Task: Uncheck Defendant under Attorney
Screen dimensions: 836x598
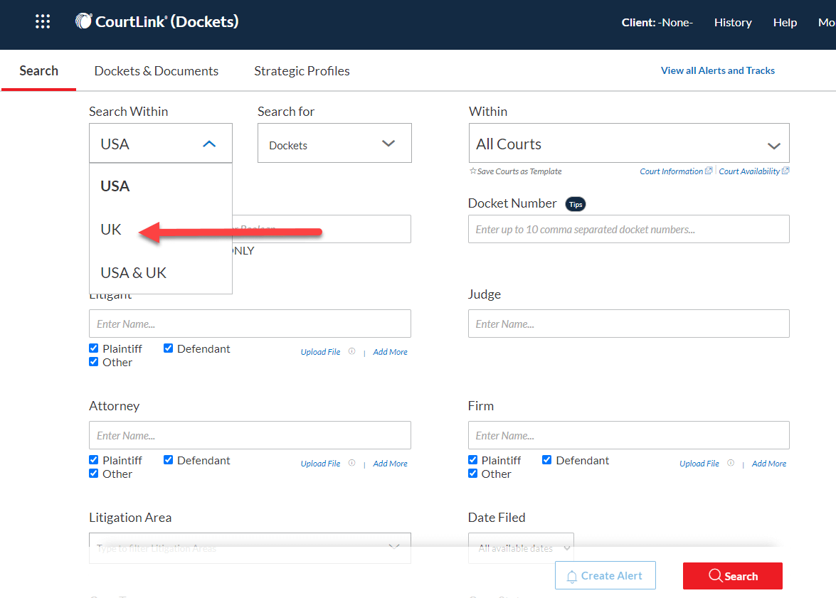Action: (169, 460)
